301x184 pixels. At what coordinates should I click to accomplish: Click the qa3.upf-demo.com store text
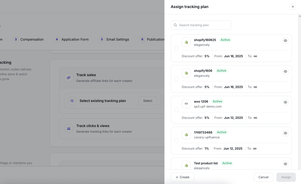208,107
